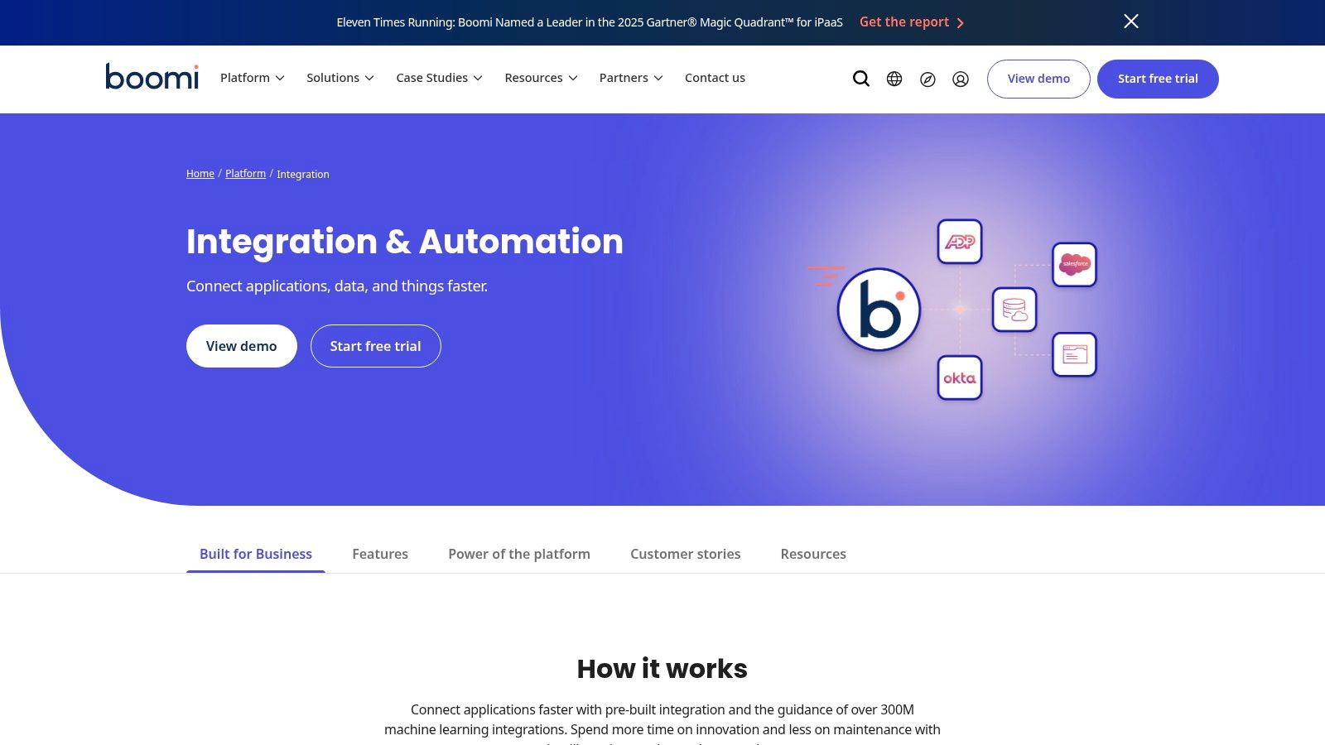The height and width of the screenshot is (745, 1325).
Task: Click the Okta connector icon in the illustration
Action: point(960,377)
